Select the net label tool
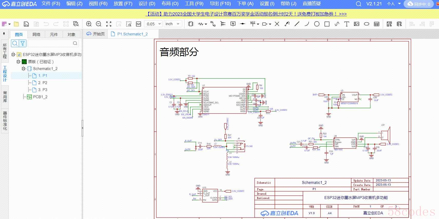The image size is (439, 219). coord(233,24)
